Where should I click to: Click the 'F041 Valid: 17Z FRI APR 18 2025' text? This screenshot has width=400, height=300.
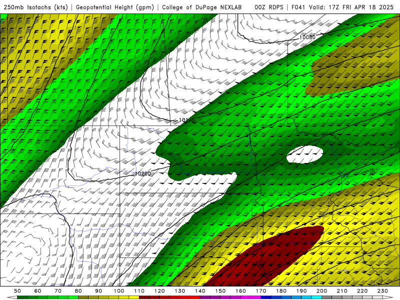tap(342, 7)
